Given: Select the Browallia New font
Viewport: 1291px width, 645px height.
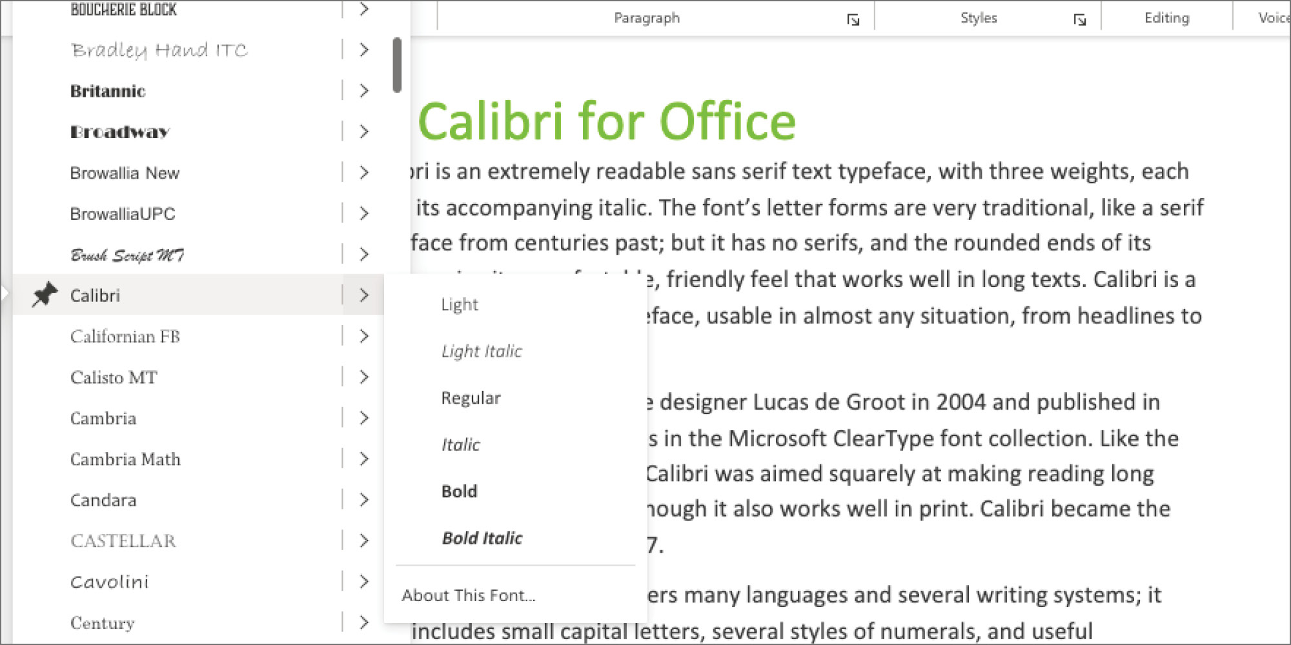Looking at the screenshot, I should [125, 173].
